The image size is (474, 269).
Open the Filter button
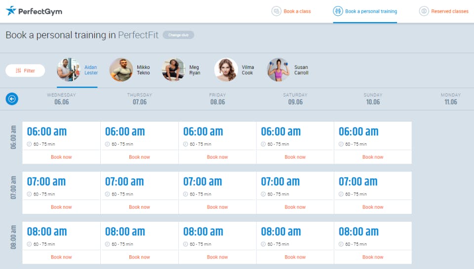click(25, 70)
